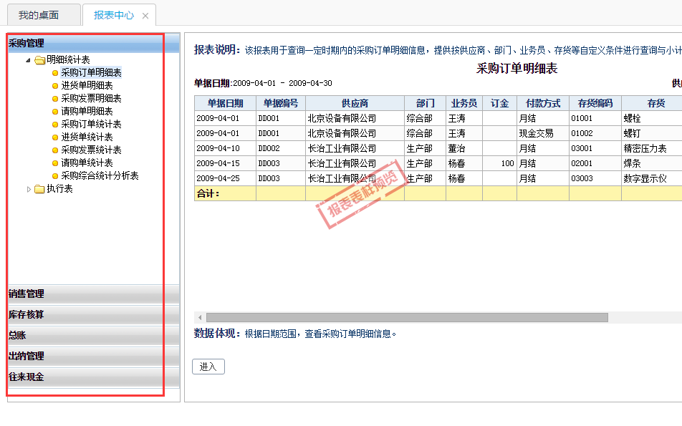
Task: Click the scrollbar left arrow under the table
Action: click(x=199, y=317)
